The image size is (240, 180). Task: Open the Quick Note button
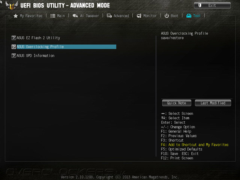point(177,103)
